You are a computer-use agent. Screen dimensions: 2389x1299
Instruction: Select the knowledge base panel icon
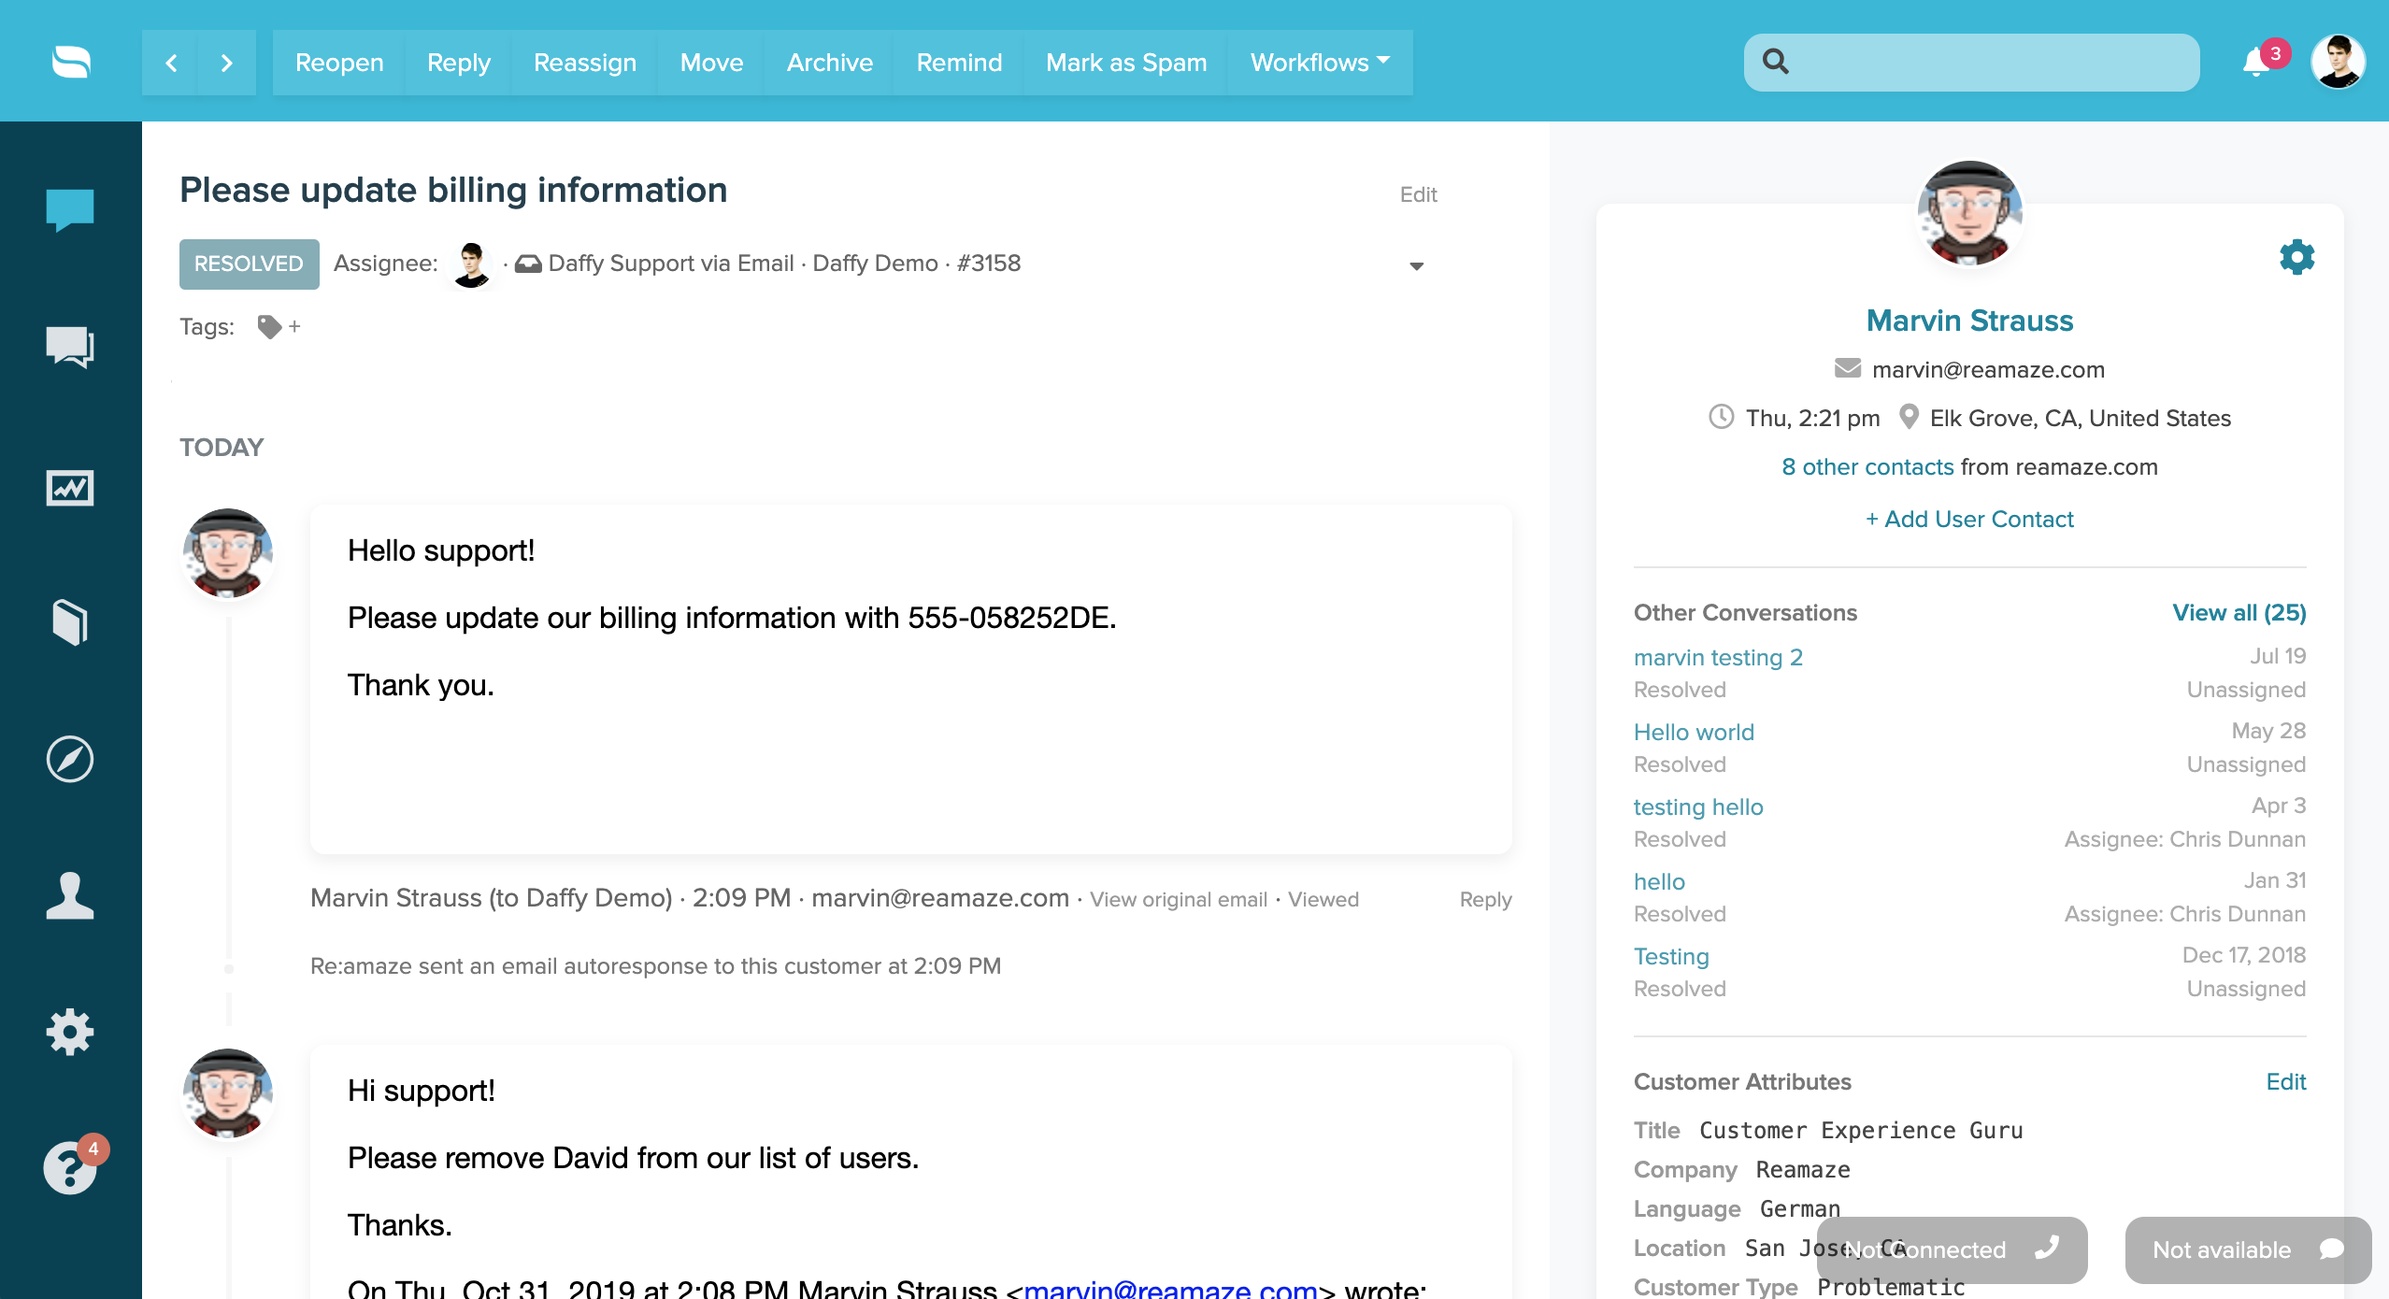(70, 621)
